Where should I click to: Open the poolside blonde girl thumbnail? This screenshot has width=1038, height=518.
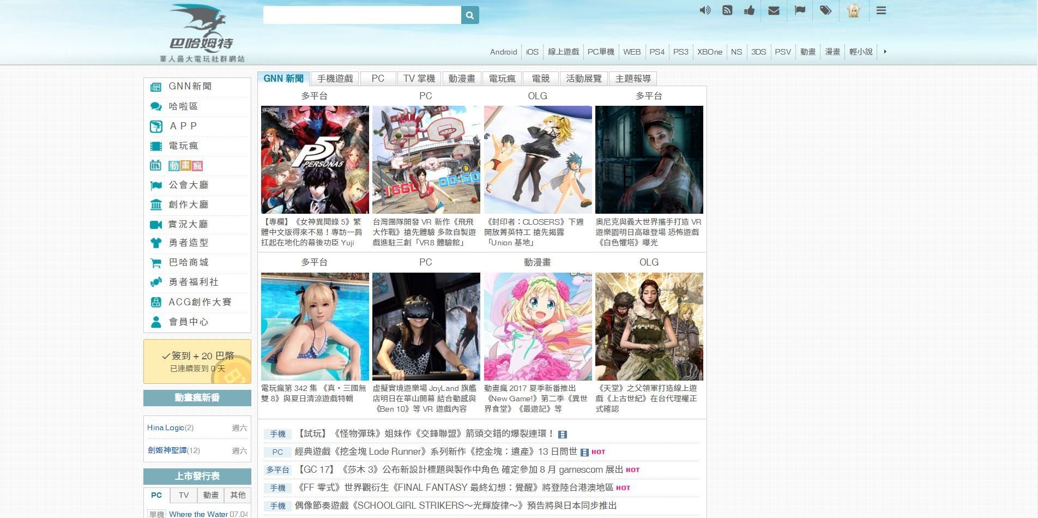pyautogui.click(x=315, y=327)
